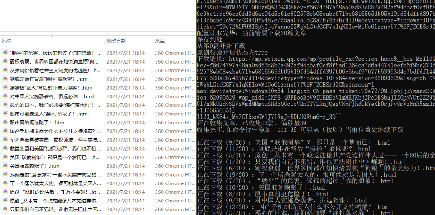The image size is (435, 215).
Task: Select file name 华为鸿蒙再破美国一霸权领域
Action: [54, 140]
